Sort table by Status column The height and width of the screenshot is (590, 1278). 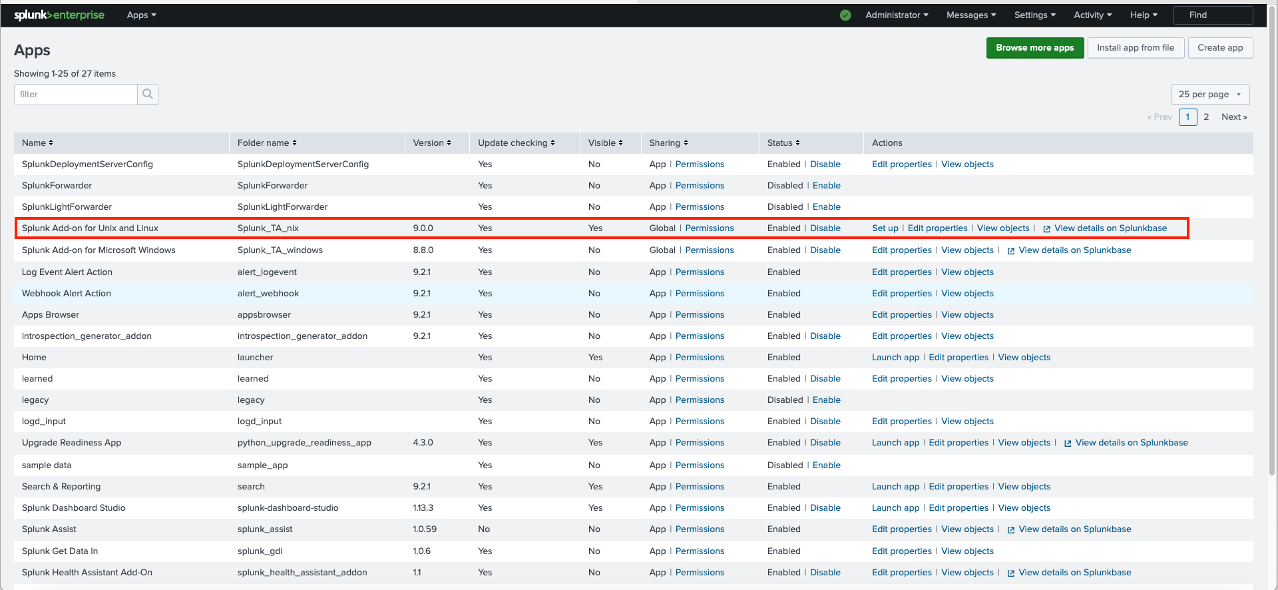(x=783, y=143)
